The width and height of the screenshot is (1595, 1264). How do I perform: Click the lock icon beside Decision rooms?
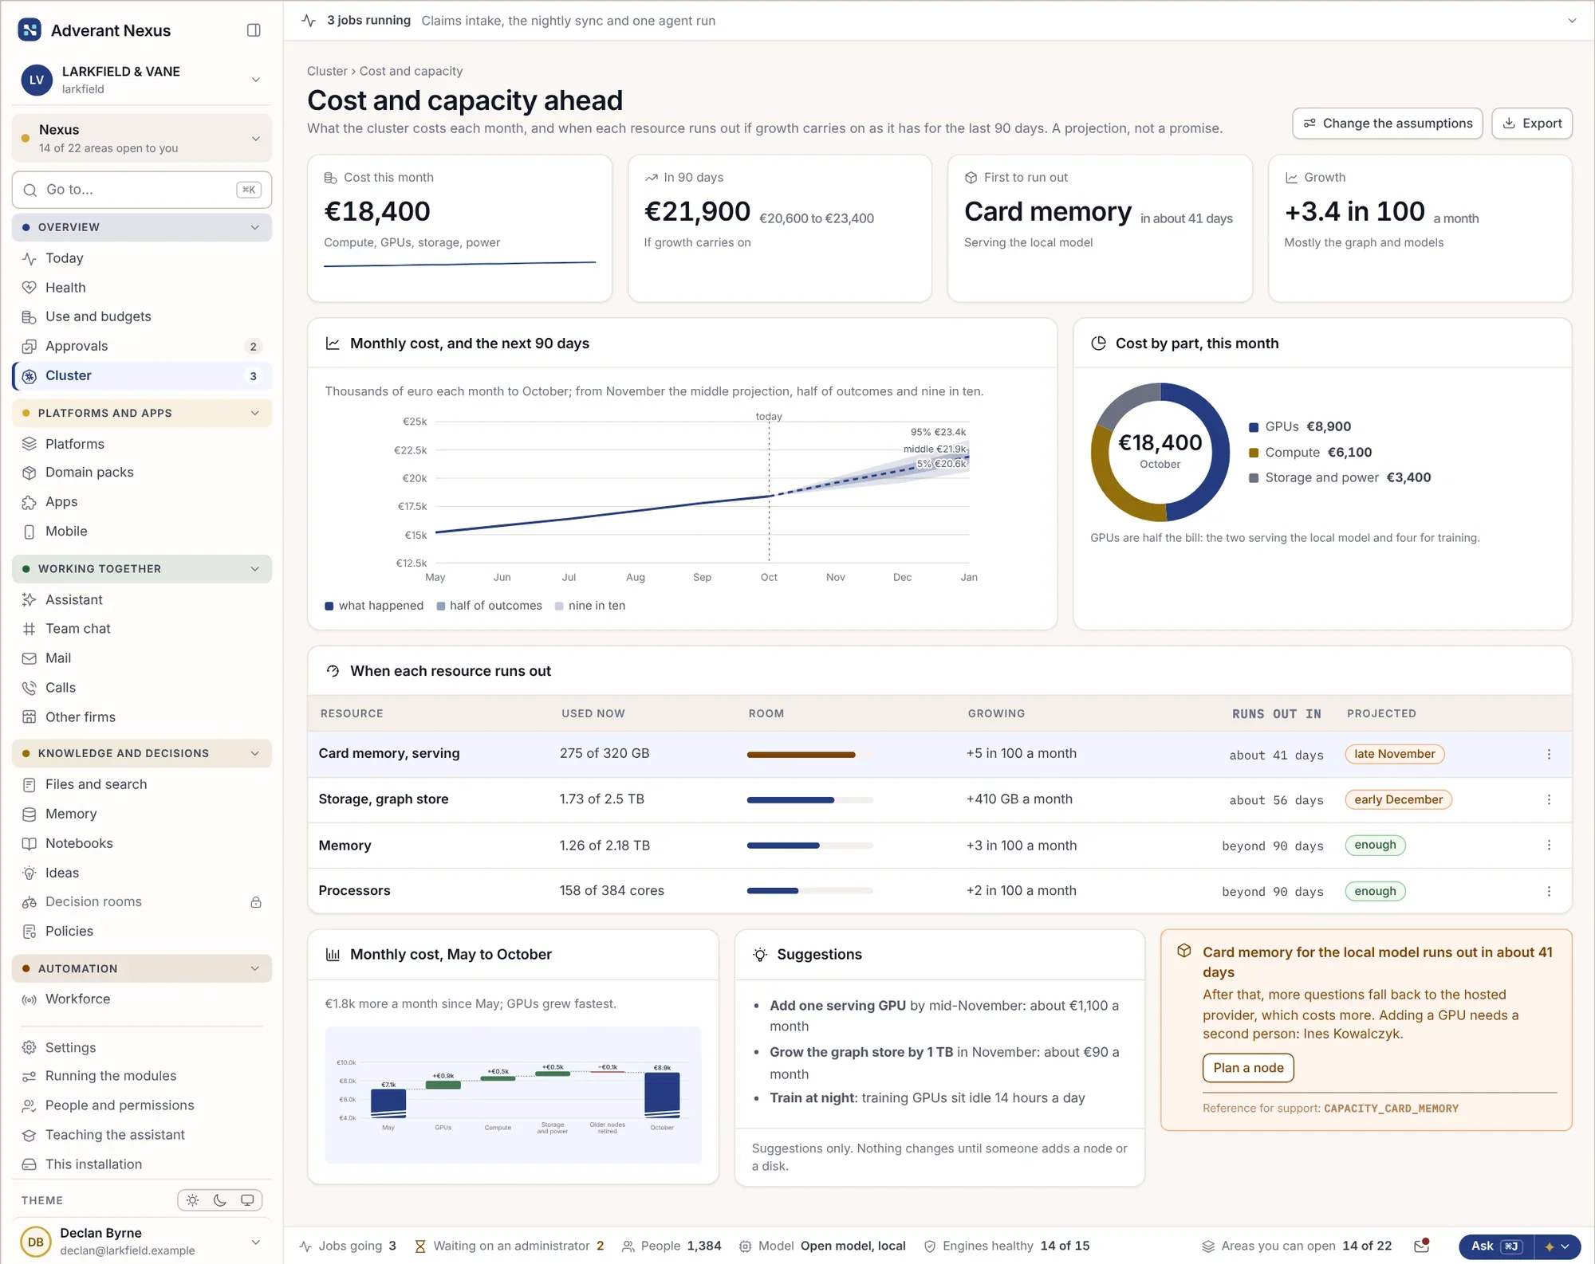point(256,902)
